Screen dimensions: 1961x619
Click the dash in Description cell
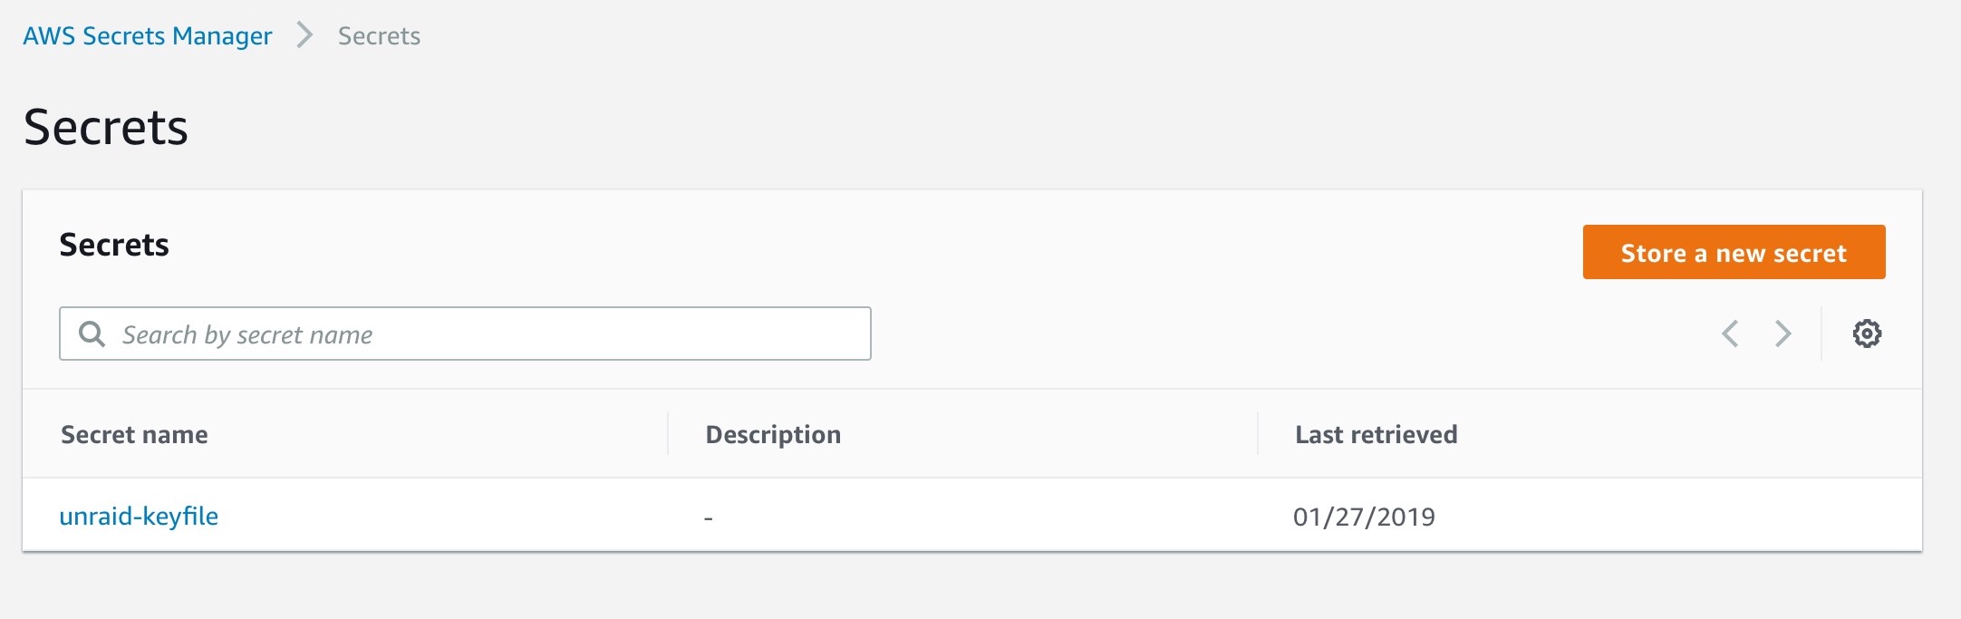(x=708, y=518)
